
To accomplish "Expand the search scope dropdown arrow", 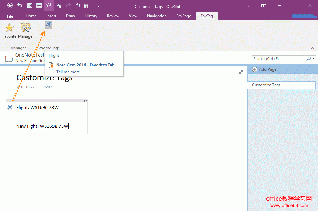I will tap(314, 59).
